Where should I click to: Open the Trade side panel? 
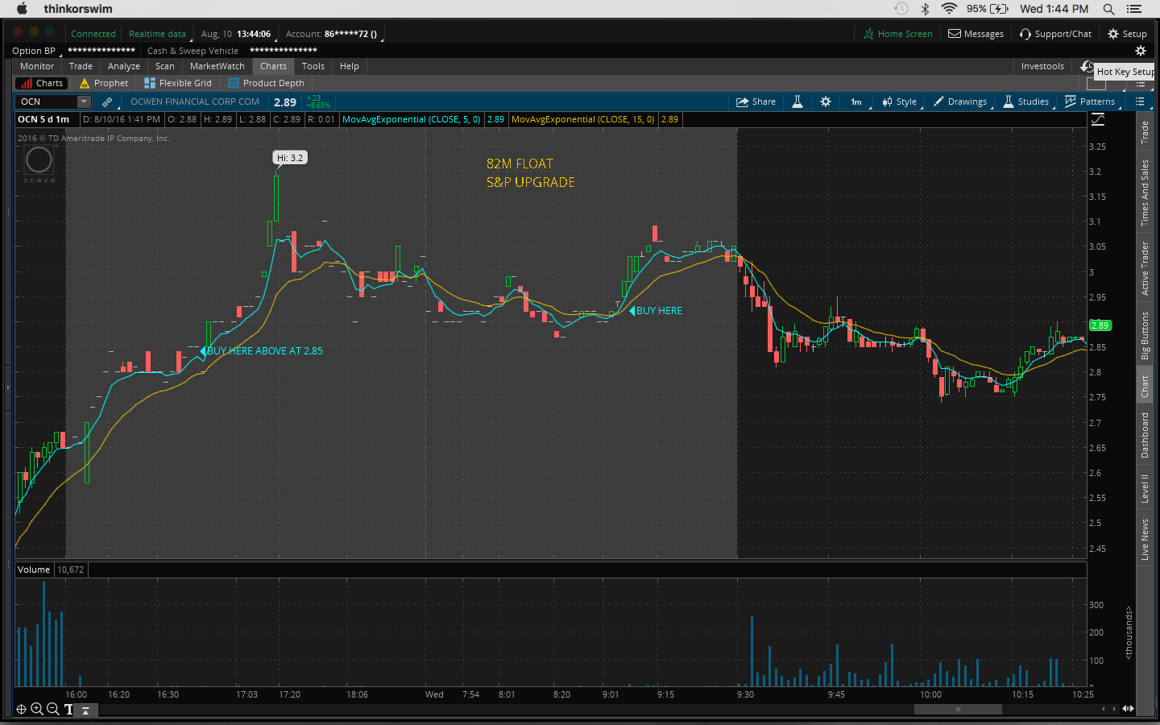tap(1145, 133)
